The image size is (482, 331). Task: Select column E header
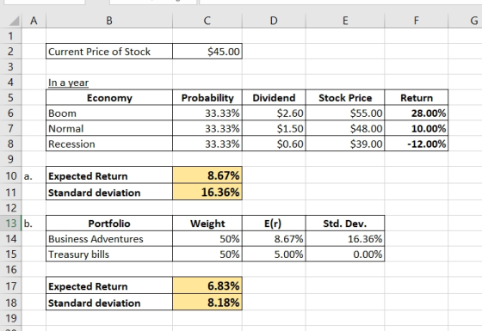pos(345,21)
